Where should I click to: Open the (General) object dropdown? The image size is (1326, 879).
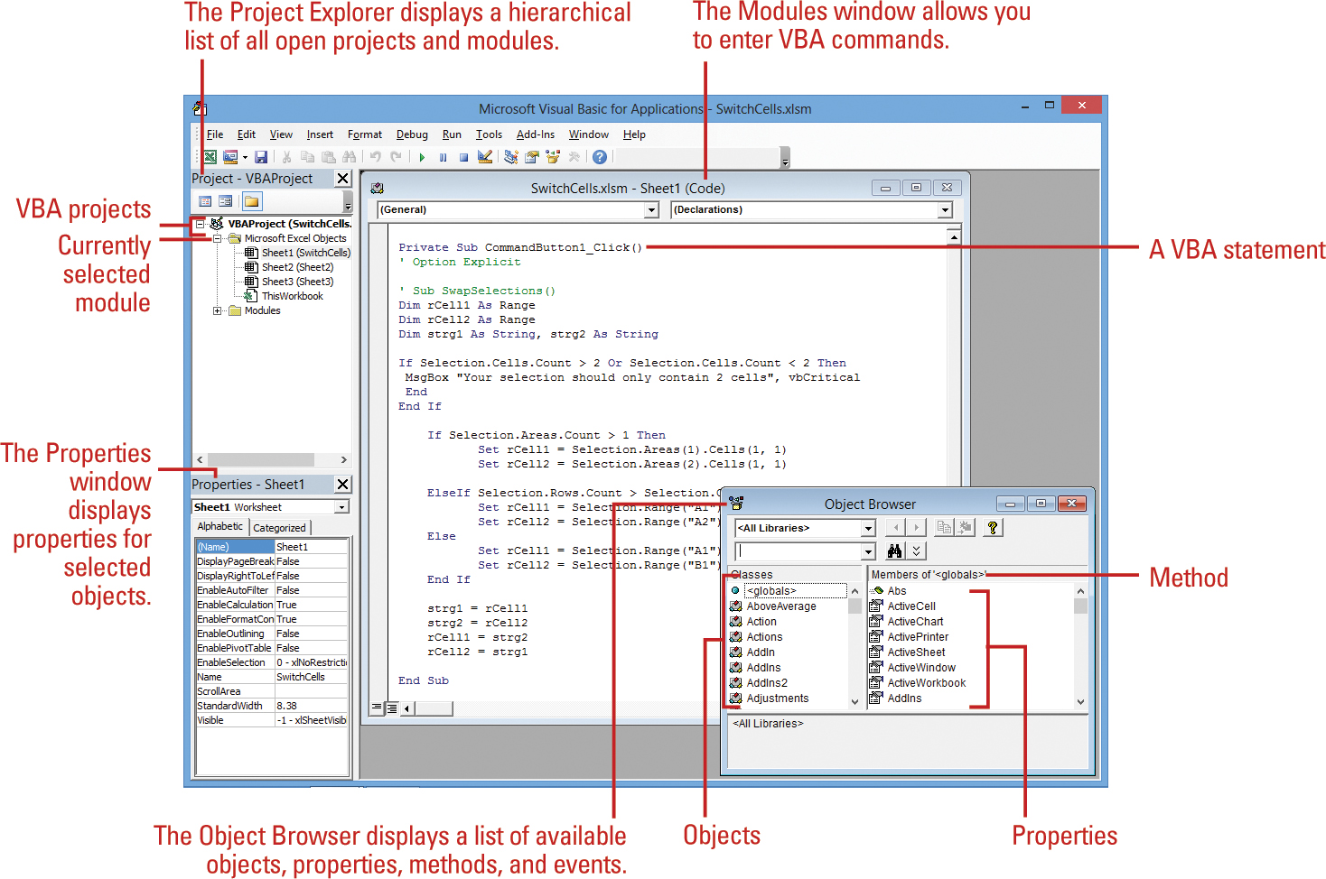(x=651, y=209)
